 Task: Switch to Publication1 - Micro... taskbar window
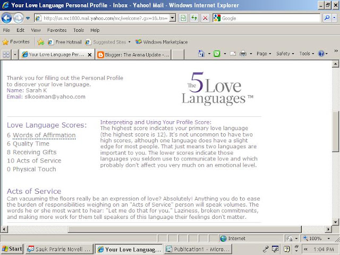click(x=198, y=249)
